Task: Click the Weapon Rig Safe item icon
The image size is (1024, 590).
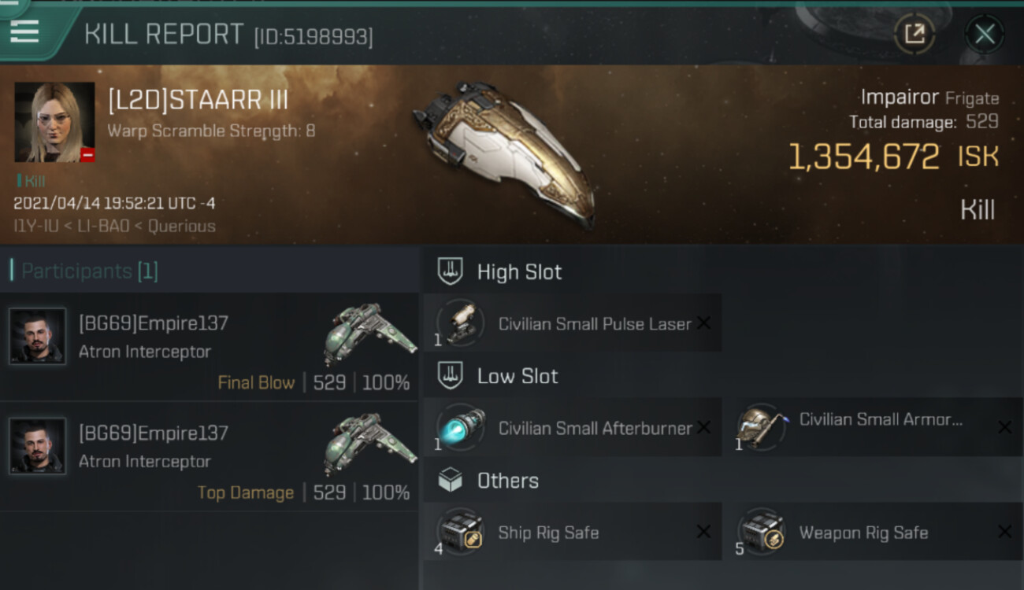Action: (762, 532)
